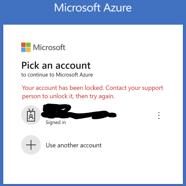The image size is (186, 186).
Task: Select the 'Use another account' text
Action: [x=74, y=145]
